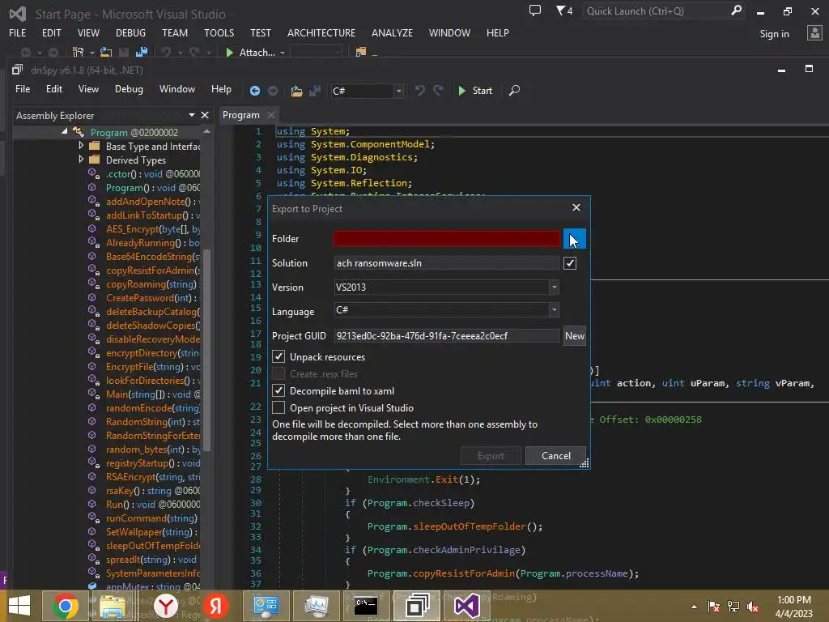The height and width of the screenshot is (622, 829).
Task: Select the Program editor tab
Action: click(x=241, y=115)
